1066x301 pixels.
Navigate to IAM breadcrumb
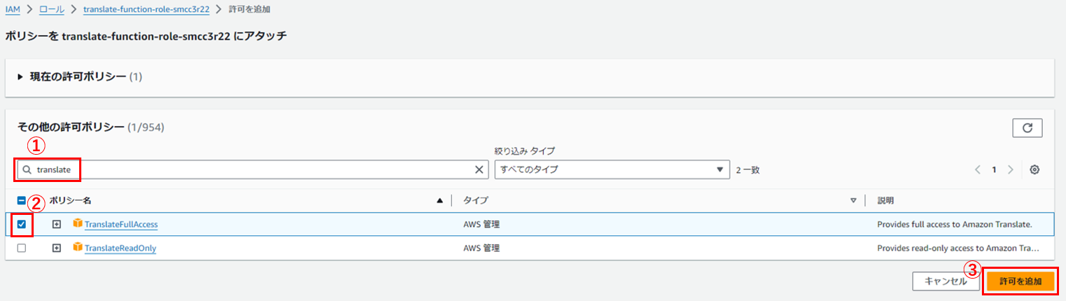coord(12,10)
